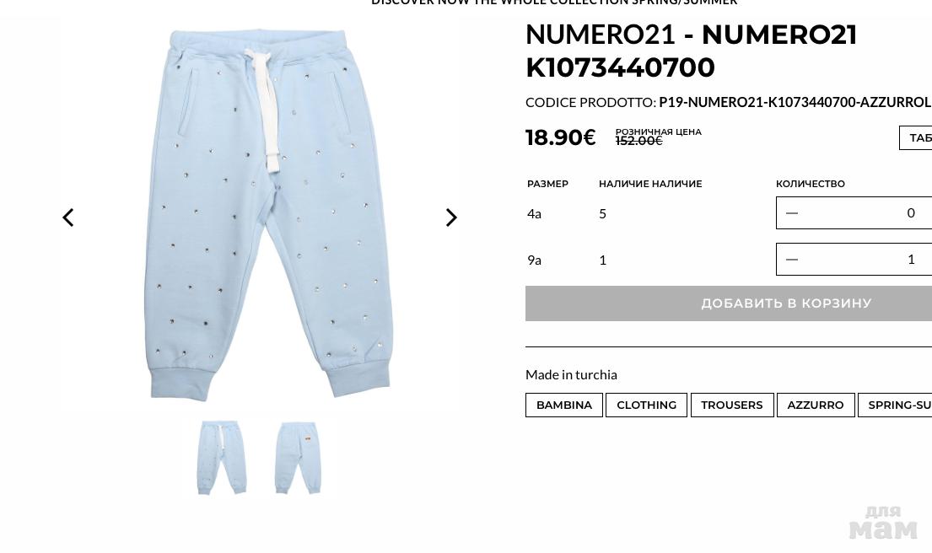Open the SPRING-SU season tag
932x553 pixels.
point(895,405)
